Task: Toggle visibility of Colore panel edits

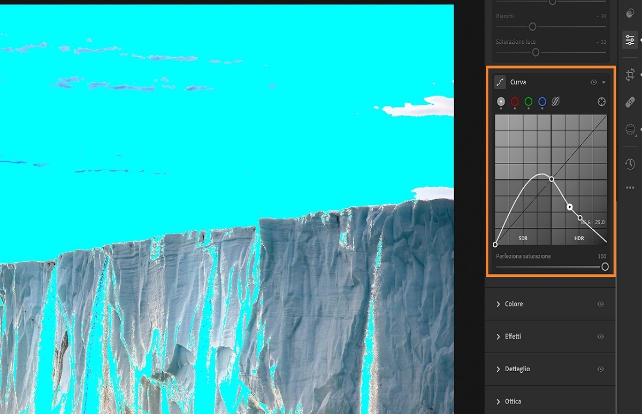Action: click(600, 304)
